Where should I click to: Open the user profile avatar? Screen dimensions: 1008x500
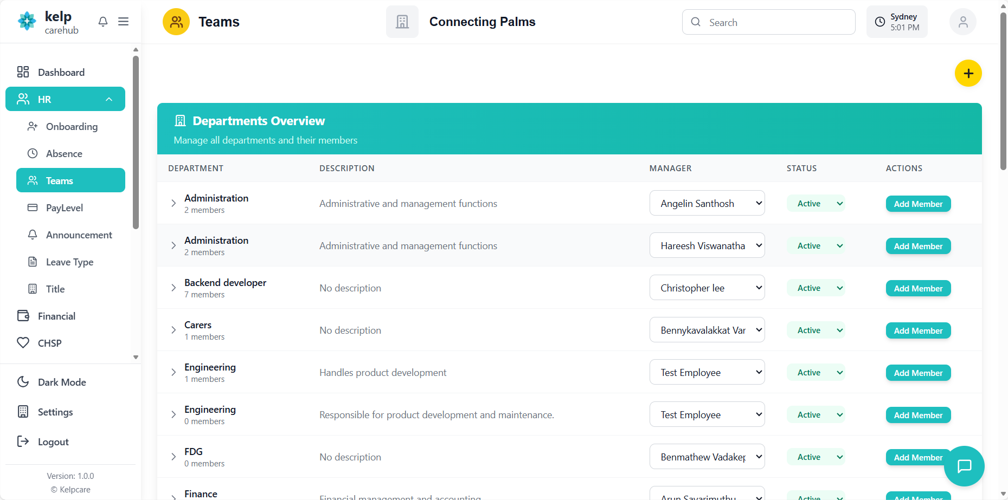962,22
